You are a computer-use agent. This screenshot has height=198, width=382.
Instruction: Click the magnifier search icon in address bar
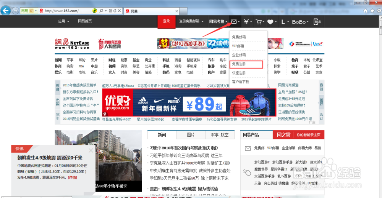click(x=101, y=11)
